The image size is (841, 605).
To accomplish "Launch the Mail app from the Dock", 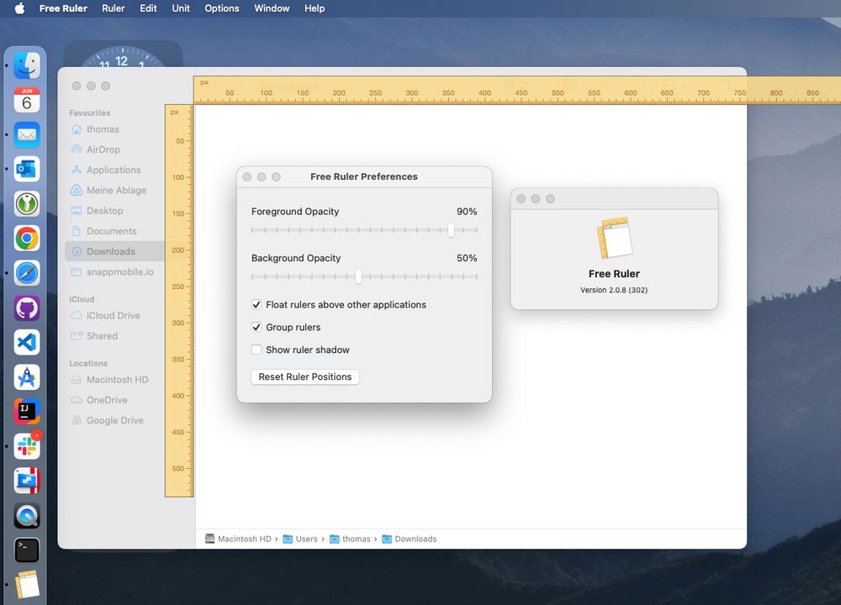I will (x=27, y=134).
